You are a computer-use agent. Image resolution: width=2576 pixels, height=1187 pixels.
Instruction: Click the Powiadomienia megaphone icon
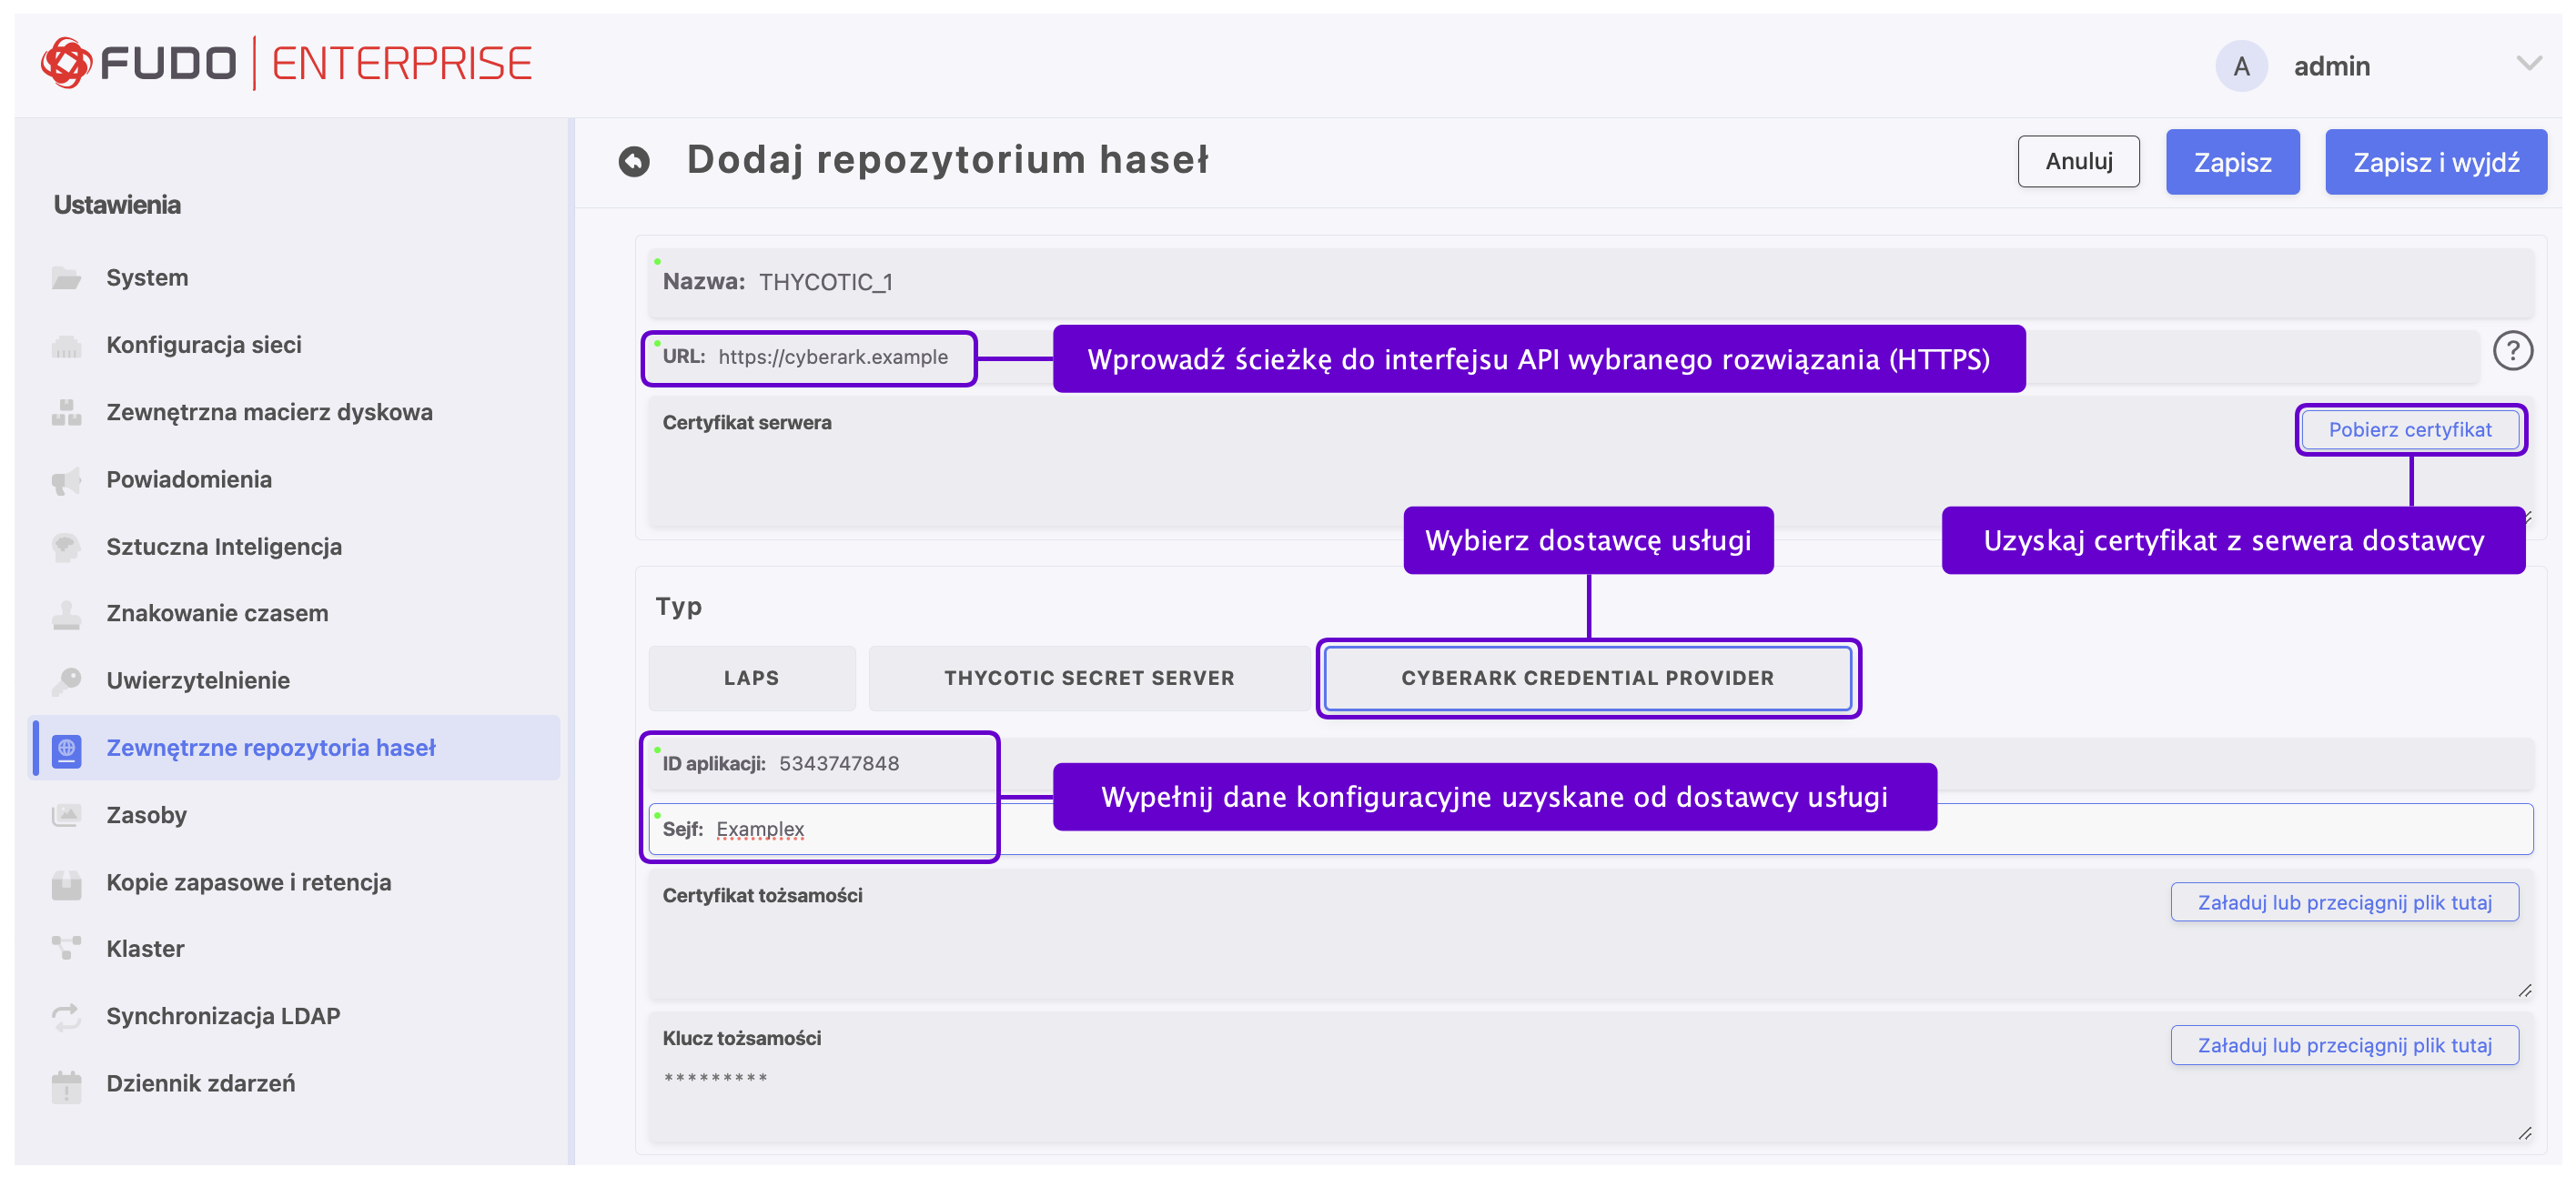coord(66,480)
